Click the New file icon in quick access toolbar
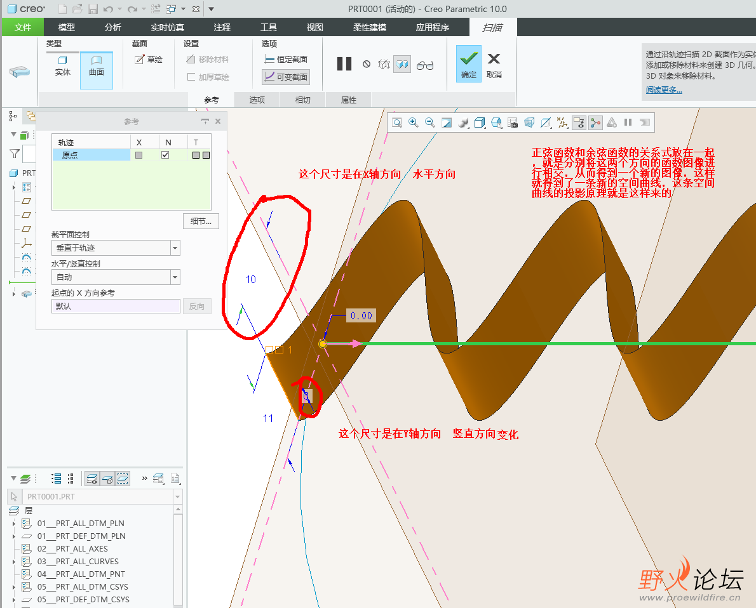This screenshot has width=756, height=608. (62, 9)
